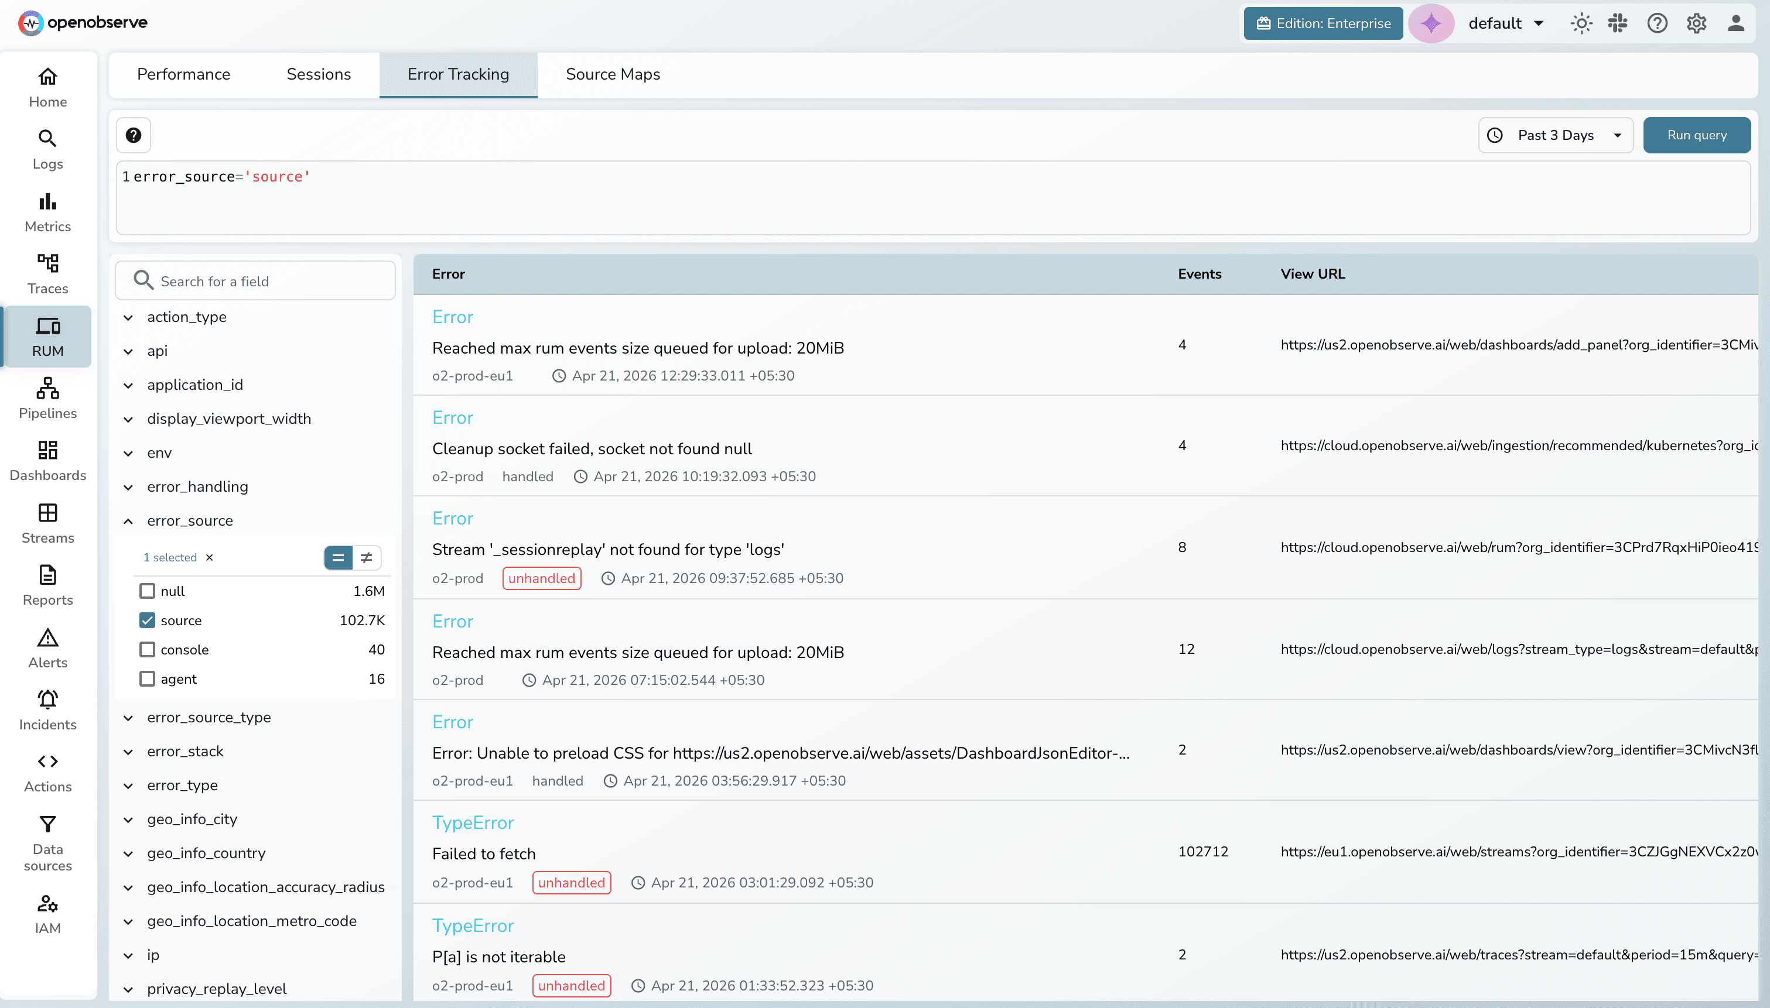
Task: Open the settings gear icon
Action: [1696, 23]
